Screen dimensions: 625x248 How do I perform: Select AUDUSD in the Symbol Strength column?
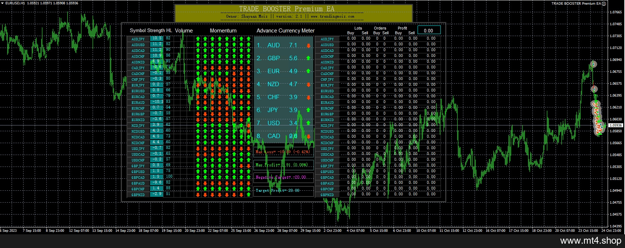point(138,45)
